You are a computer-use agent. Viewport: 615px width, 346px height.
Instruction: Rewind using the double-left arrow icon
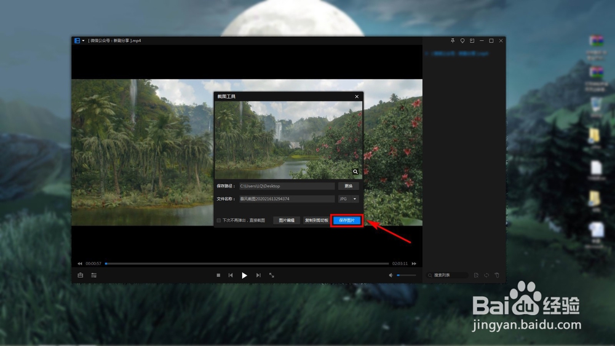[x=79, y=264]
